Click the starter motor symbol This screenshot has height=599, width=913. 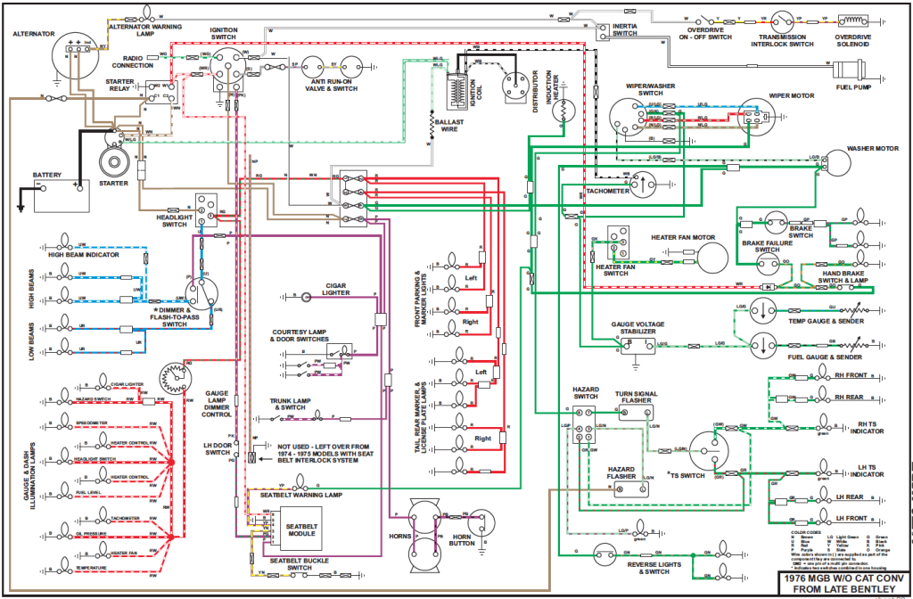click(x=114, y=161)
